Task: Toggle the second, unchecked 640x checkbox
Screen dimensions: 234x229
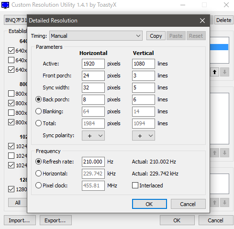Action: pos(11,60)
